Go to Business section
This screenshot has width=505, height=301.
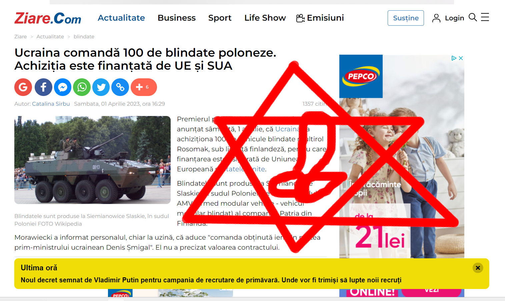pos(177,18)
